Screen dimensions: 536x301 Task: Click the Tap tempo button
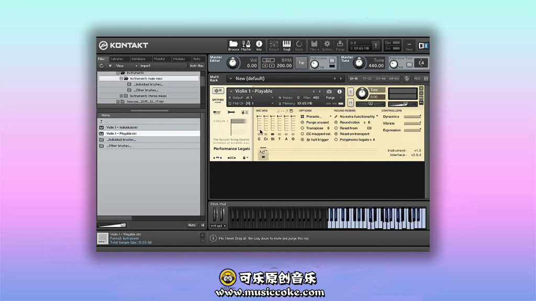tap(301, 63)
